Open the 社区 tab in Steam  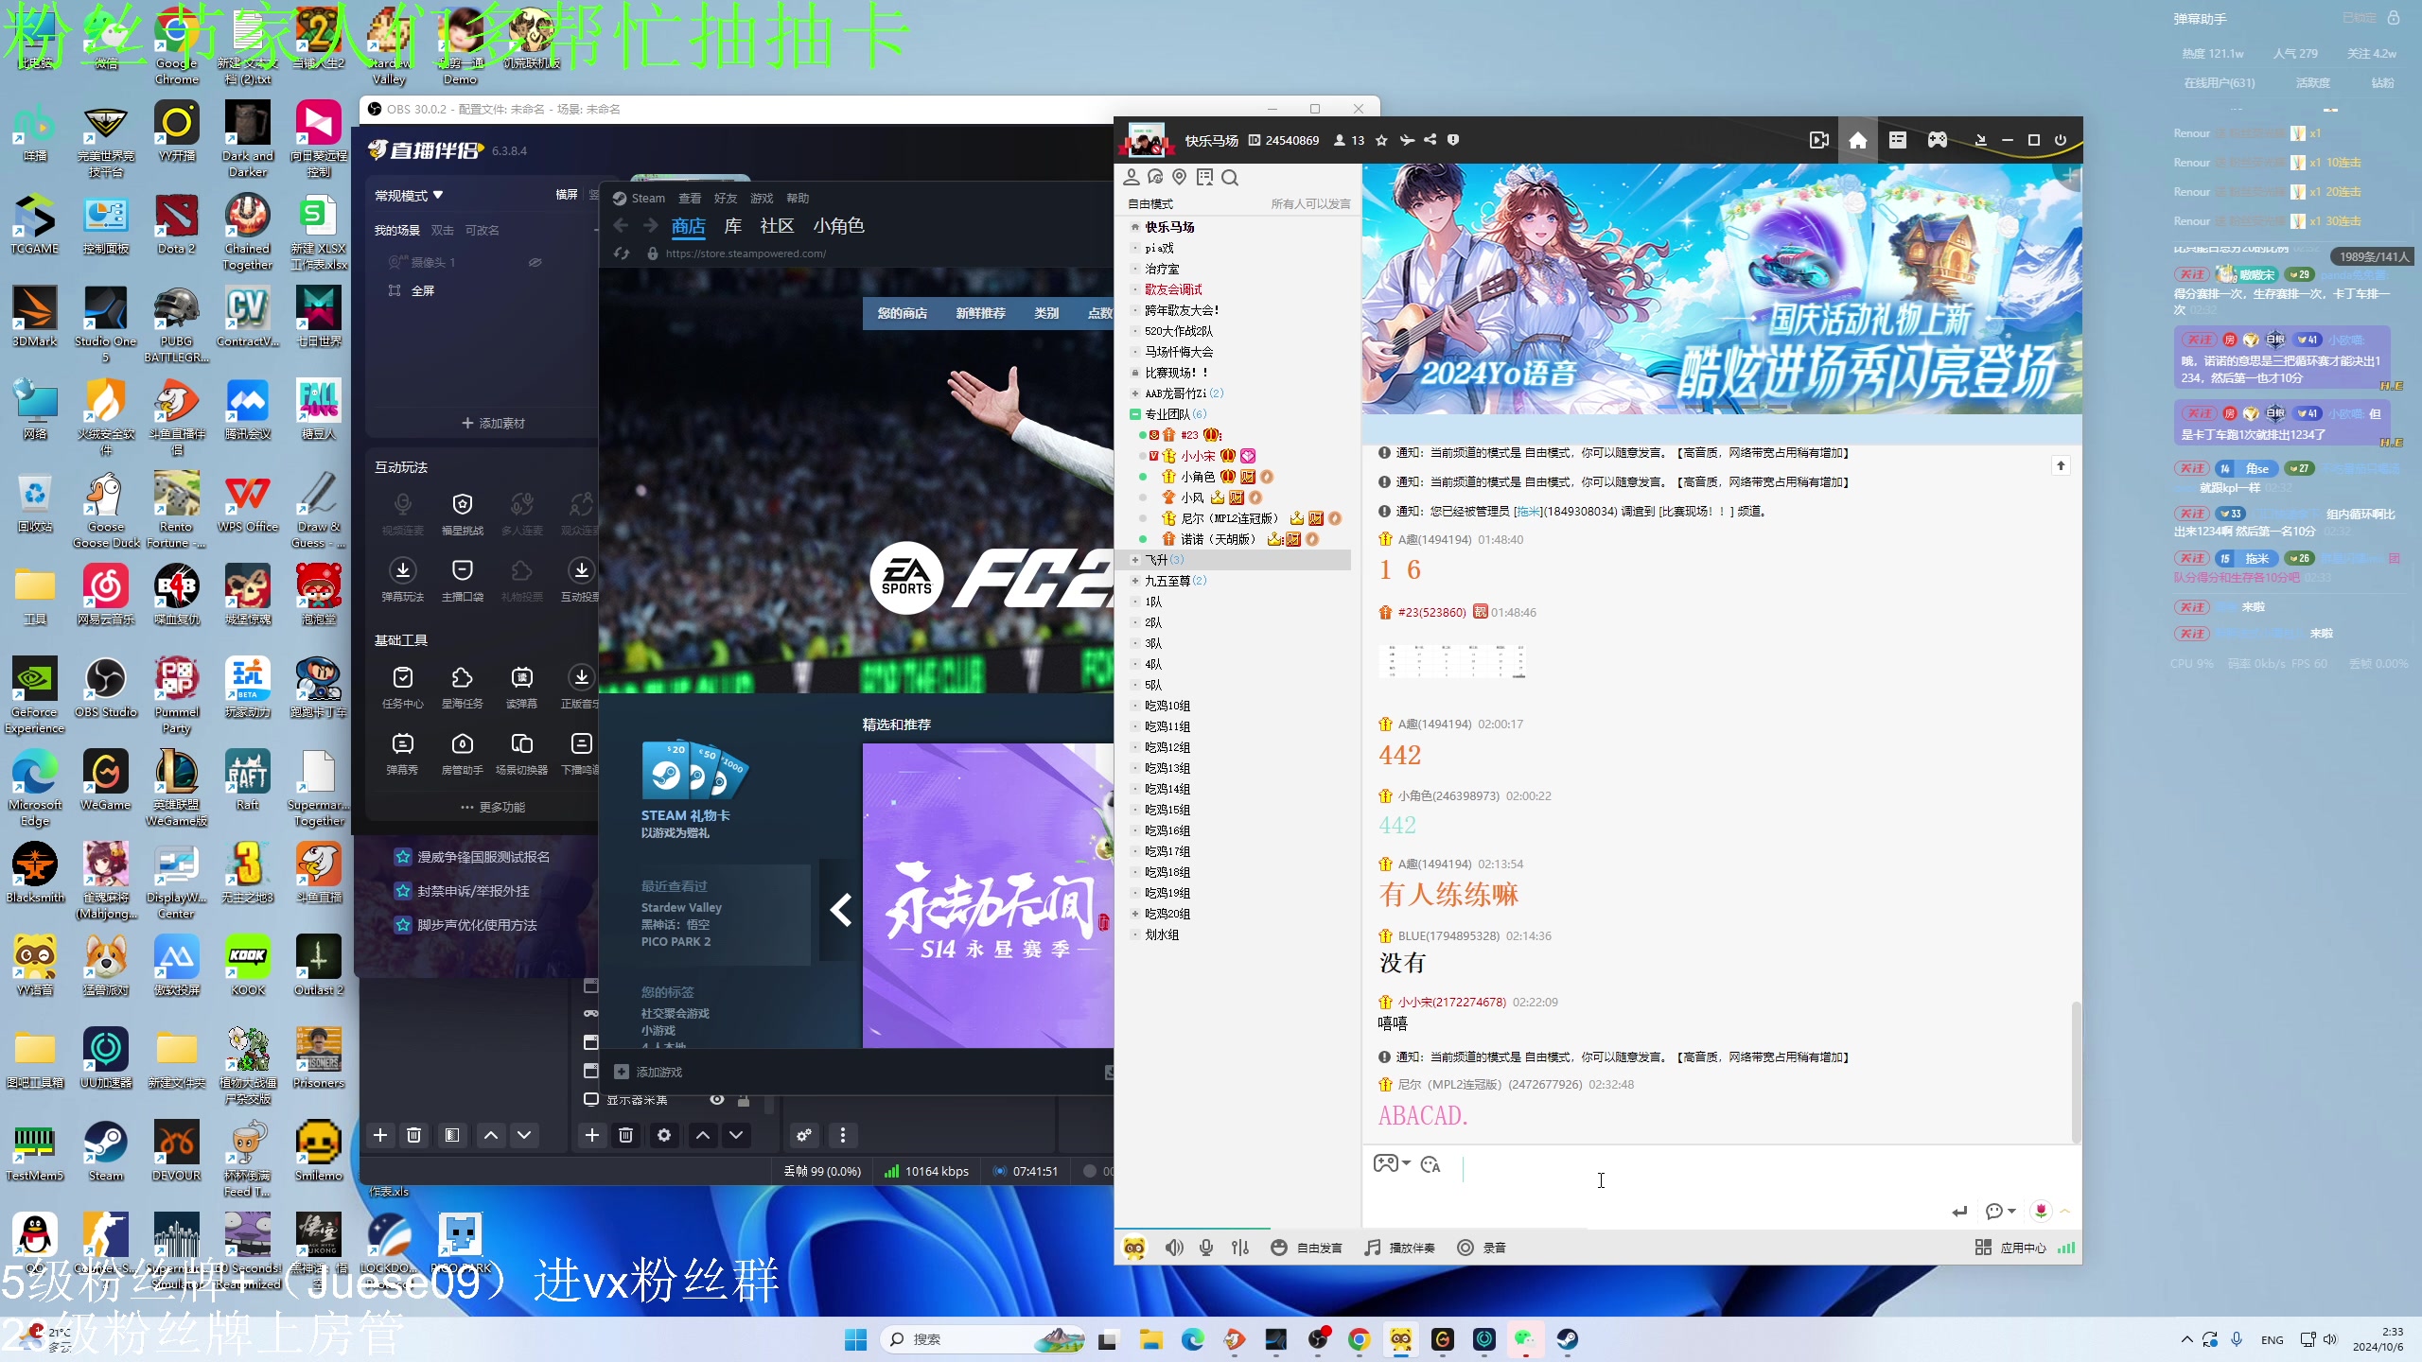(777, 226)
